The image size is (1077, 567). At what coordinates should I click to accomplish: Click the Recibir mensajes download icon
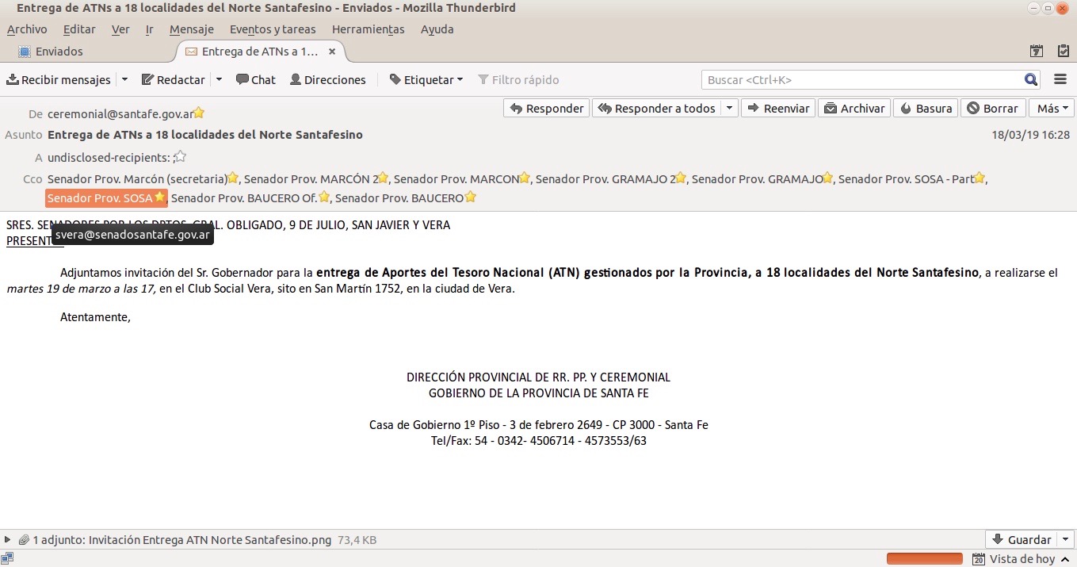[x=13, y=80]
